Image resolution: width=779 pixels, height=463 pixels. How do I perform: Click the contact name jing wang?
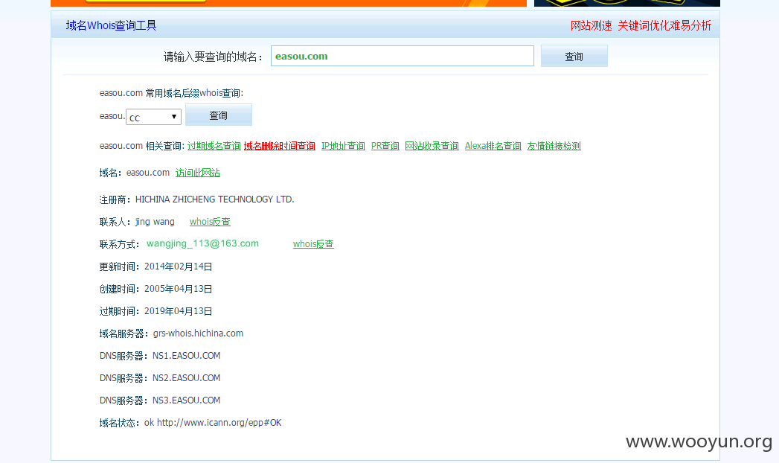pyautogui.click(x=155, y=222)
